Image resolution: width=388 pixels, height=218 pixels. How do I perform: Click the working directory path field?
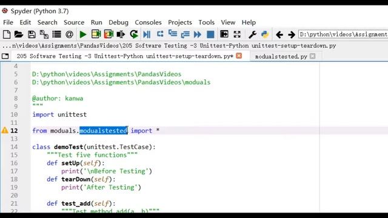pyautogui.click(x=343, y=35)
